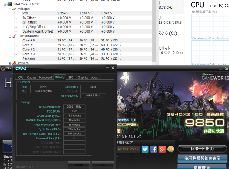Switch to the Graphics tab
The width and height of the screenshot is (229, 169).
pos(83,78)
